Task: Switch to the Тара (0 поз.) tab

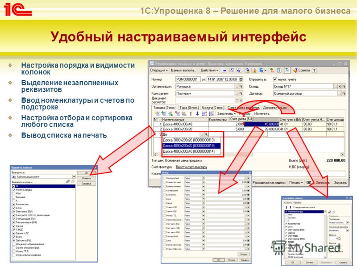Action: (189, 108)
